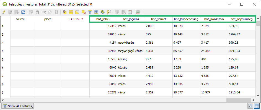The height and width of the screenshot is (110, 261).
Task: Click the hnt_nepsuruseg column header
Action: point(242,19)
